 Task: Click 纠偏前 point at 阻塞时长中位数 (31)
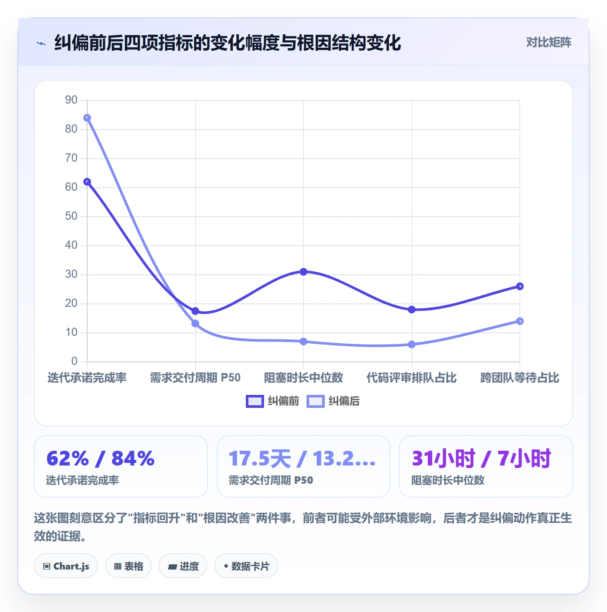click(x=303, y=272)
